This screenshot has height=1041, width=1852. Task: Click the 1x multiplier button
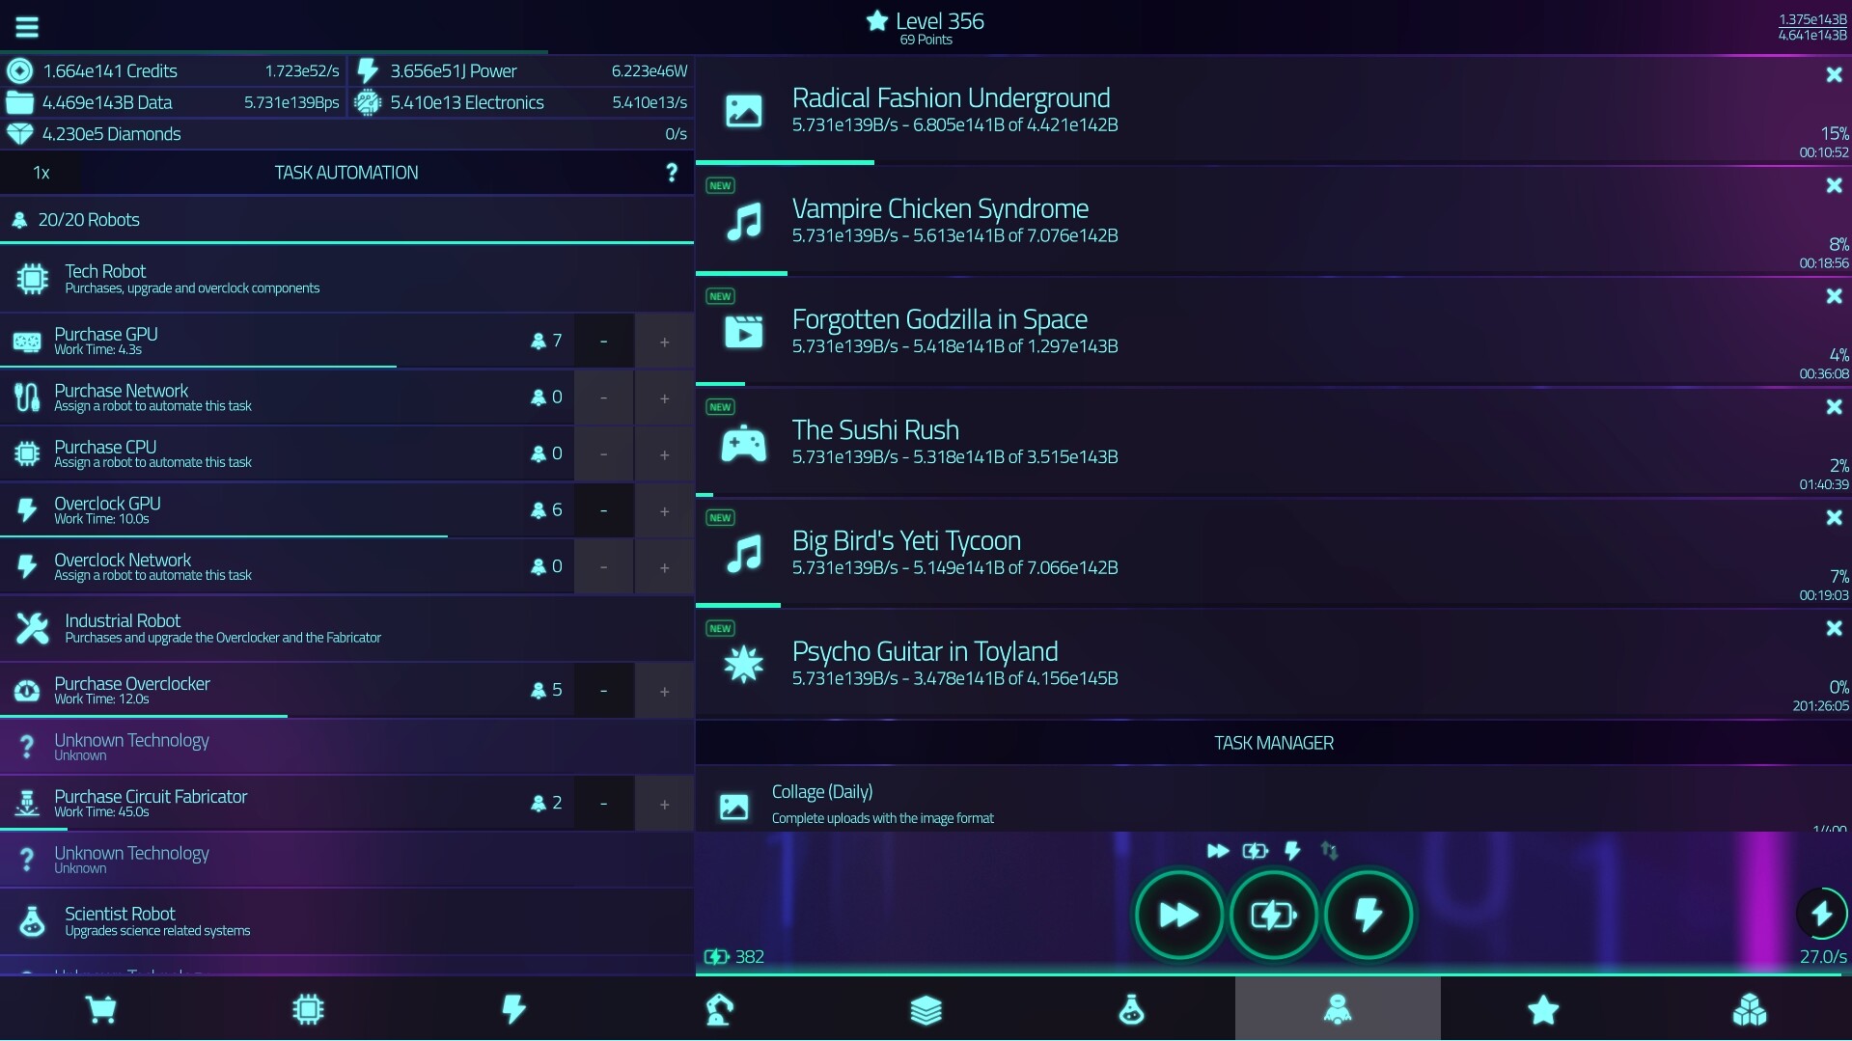tap(41, 172)
